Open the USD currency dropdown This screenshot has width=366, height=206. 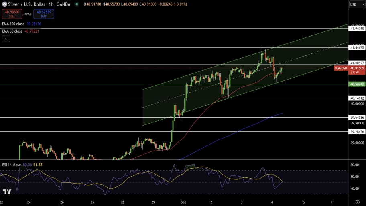coord(356,4)
